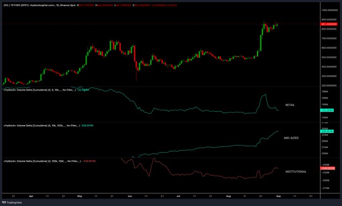Select the retail Volume Delta 0–10k legend

tap(40, 90)
